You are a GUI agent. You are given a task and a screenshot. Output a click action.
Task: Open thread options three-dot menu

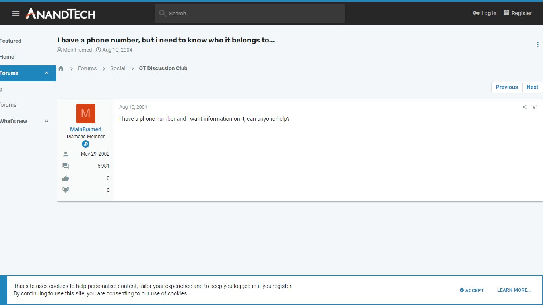click(538, 44)
